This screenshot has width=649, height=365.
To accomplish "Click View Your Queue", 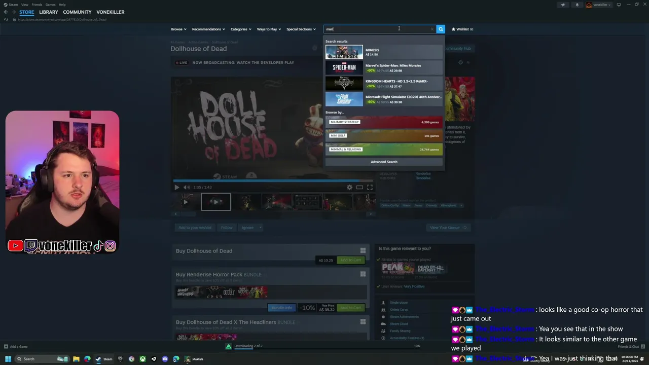I will tap(448, 228).
